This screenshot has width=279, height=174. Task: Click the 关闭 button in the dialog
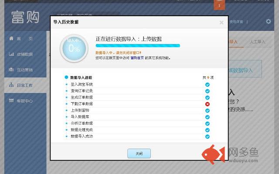tap(139, 154)
